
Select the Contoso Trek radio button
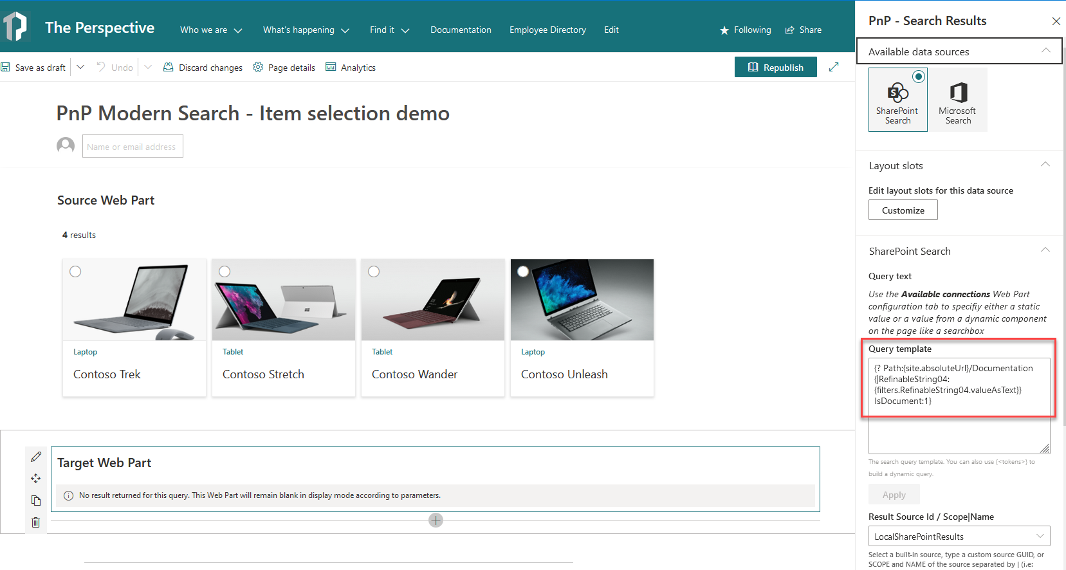pyautogui.click(x=75, y=271)
